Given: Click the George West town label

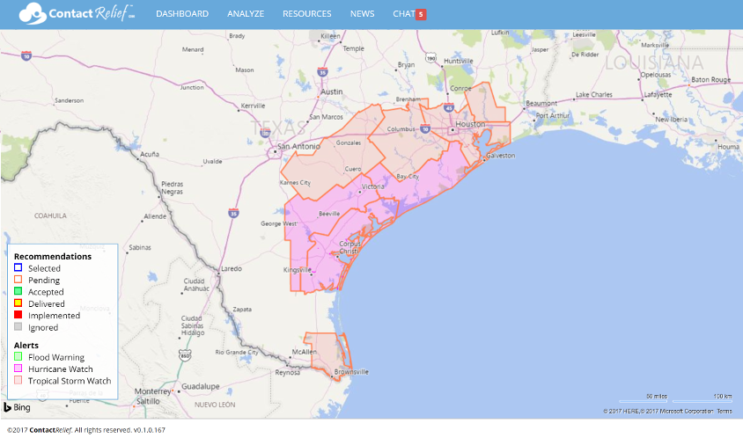Looking at the screenshot, I should [278, 223].
